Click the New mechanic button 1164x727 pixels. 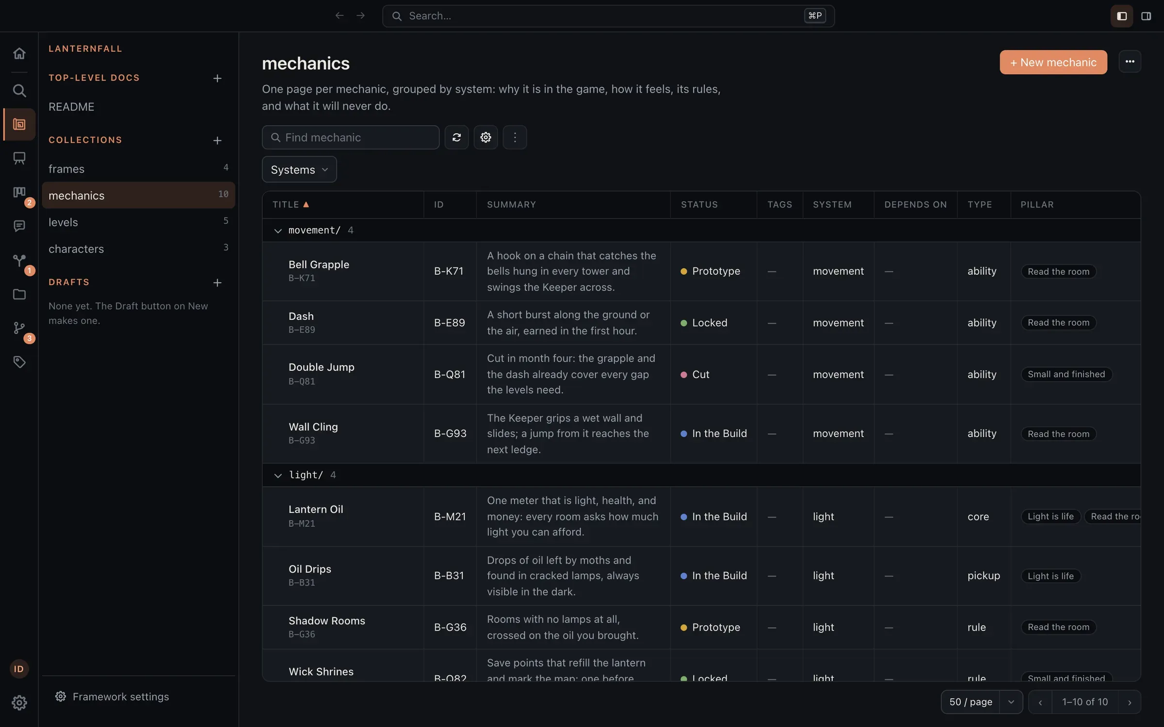click(x=1053, y=62)
